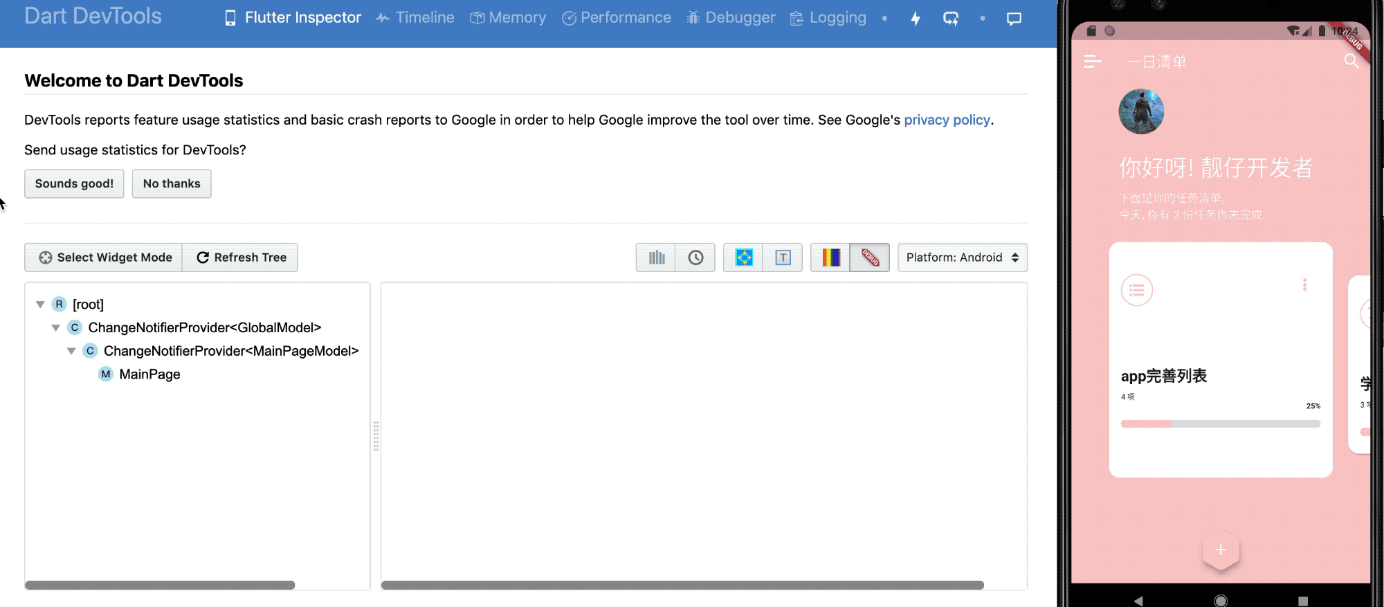Click the No thanks button
Viewport: 1384px width, 607px height.
pos(172,184)
